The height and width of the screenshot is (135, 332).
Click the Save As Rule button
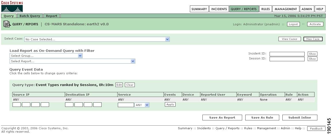pos(262,118)
